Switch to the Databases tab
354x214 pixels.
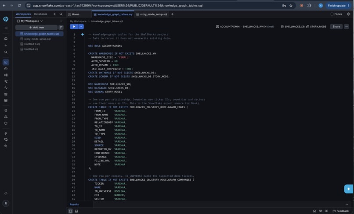point(41,14)
